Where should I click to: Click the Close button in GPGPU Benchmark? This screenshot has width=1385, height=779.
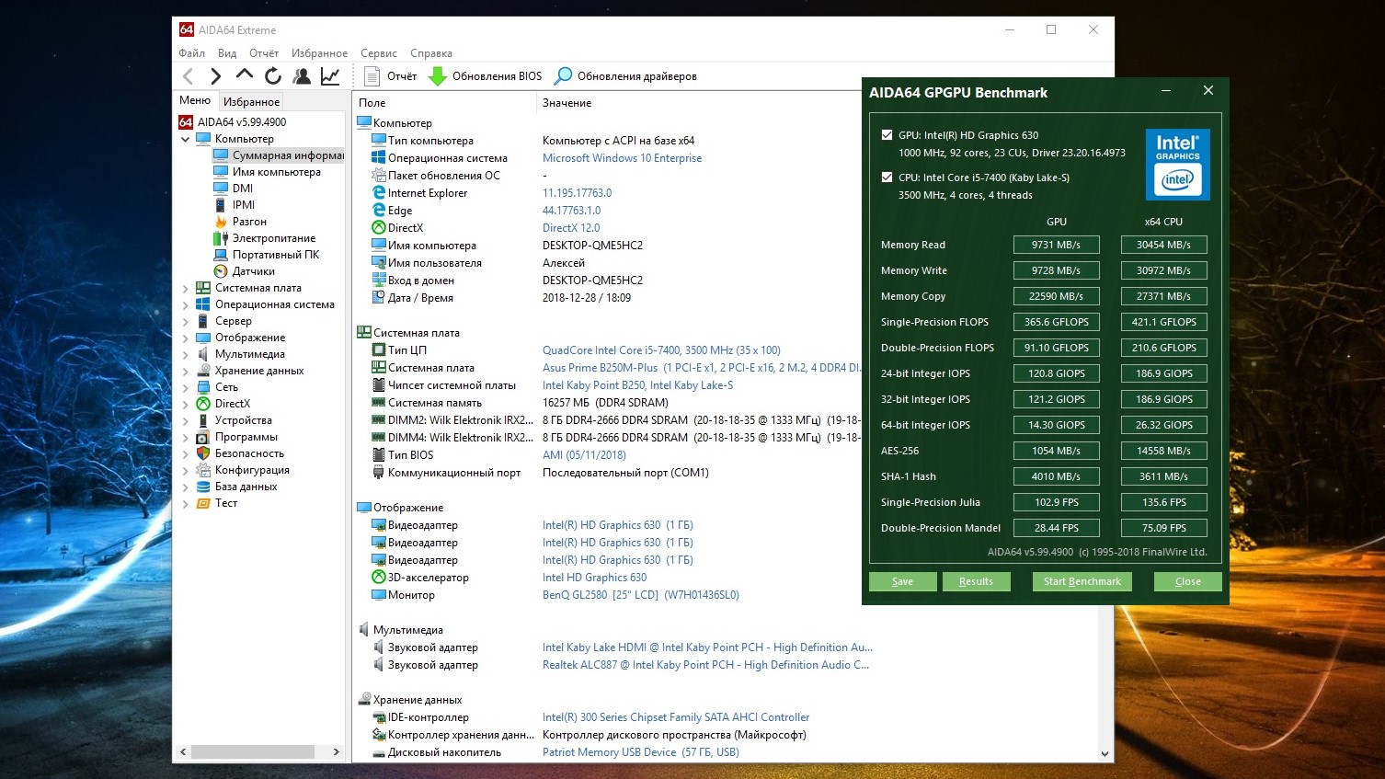1188,581
